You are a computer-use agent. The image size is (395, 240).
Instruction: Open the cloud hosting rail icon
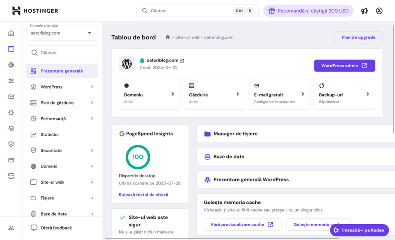tap(11, 128)
